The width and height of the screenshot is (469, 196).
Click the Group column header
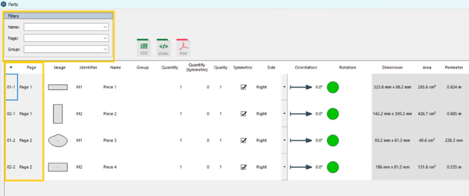click(x=142, y=68)
